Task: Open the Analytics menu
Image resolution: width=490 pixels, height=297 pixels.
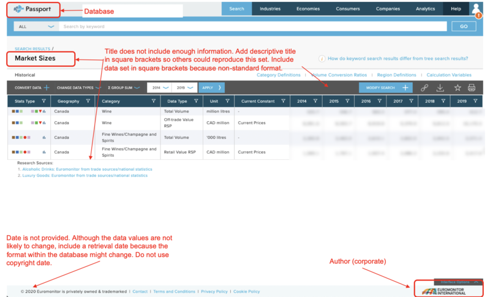Action: [425, 9]
